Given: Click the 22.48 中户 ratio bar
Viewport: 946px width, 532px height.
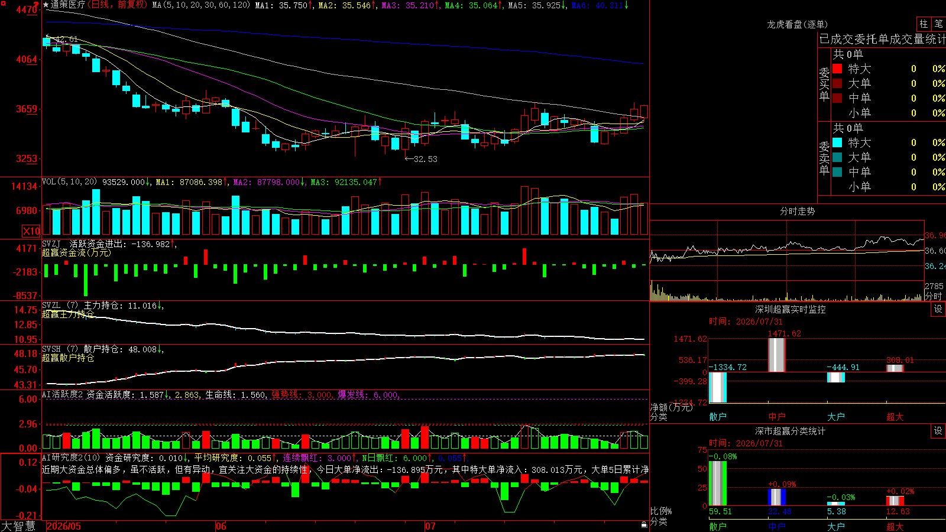Looking at the screenshot, I should 777,497.
